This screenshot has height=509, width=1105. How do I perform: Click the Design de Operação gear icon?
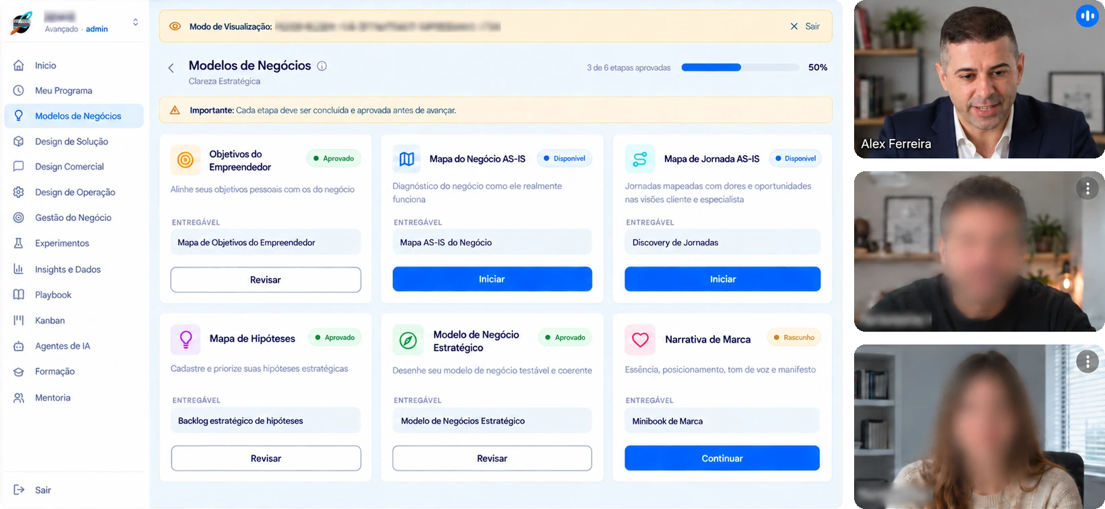19,192
